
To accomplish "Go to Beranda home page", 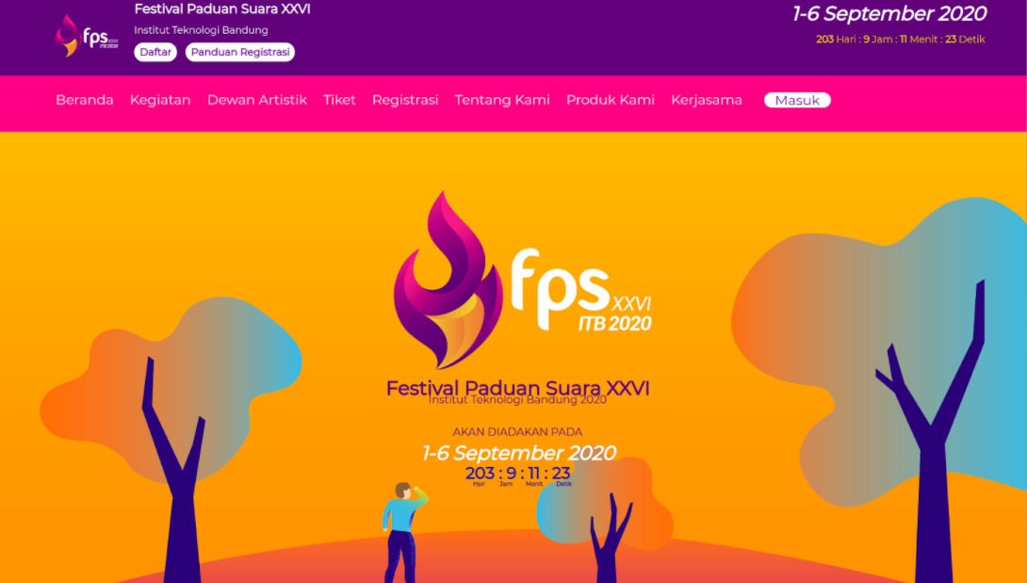I will pos(85,100).
